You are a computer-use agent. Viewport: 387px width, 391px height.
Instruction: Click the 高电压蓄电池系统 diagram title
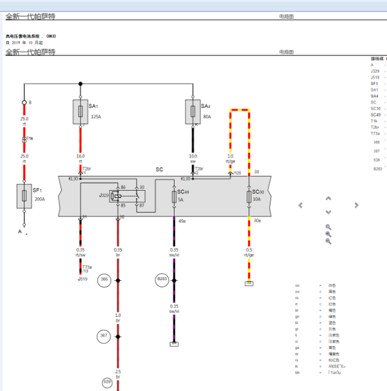31,36
